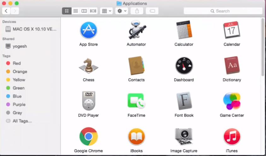Click the Dictionary app icon
Screen dimensions: 266x156
click(x=232, y=65)
